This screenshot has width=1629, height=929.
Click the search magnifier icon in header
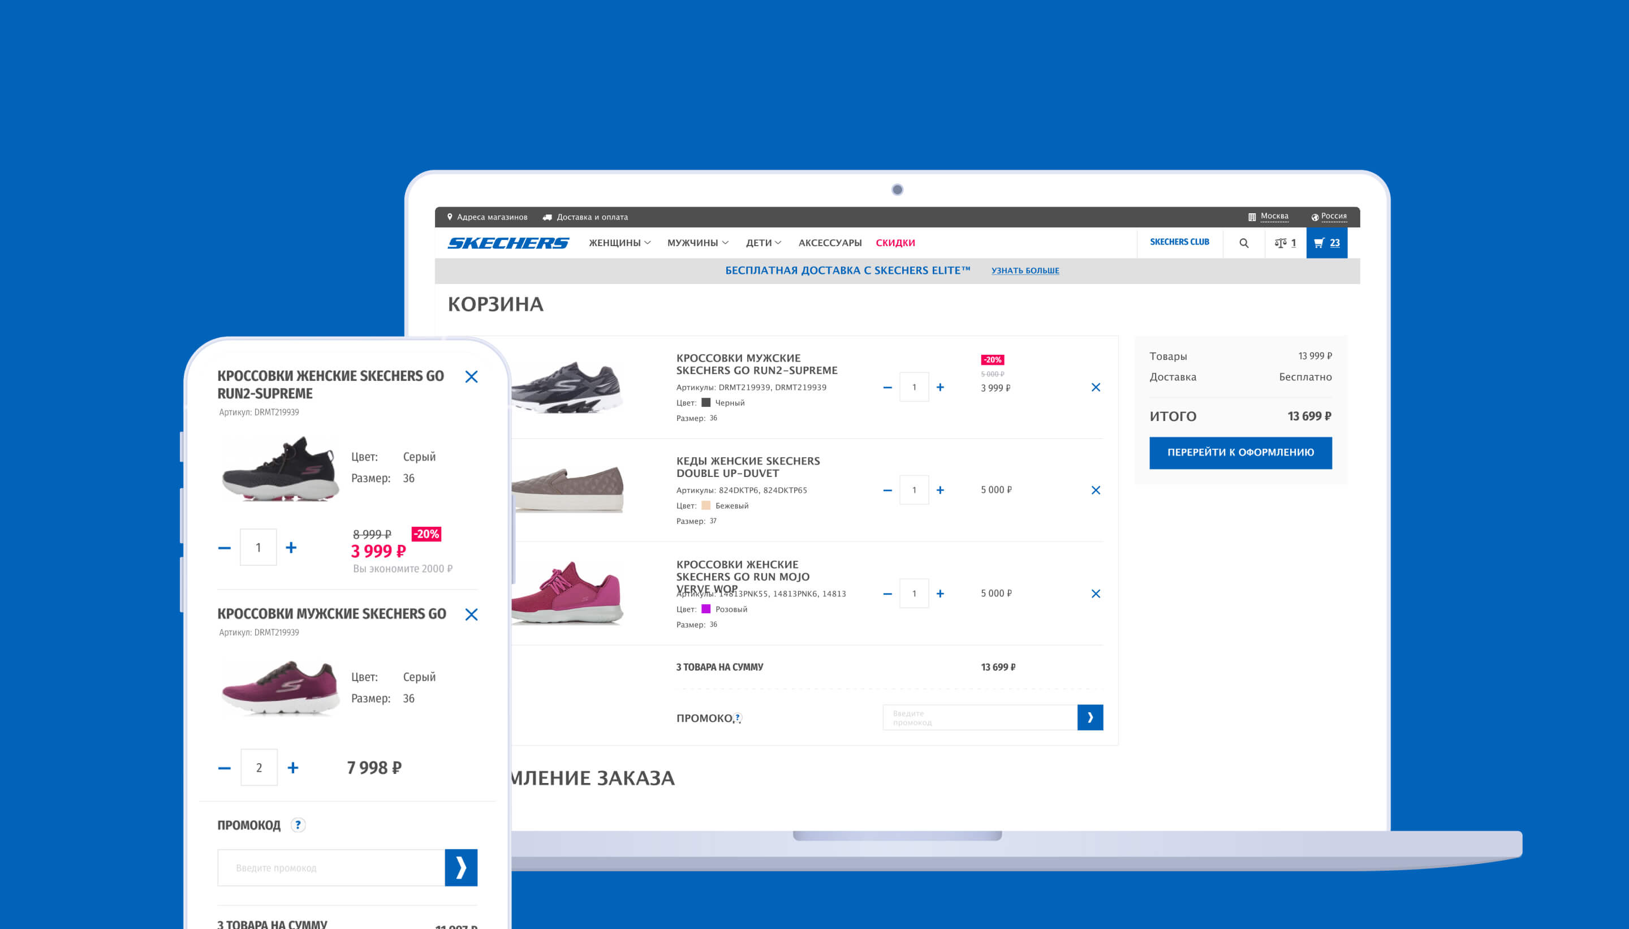click(1243, 243)
